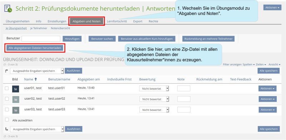Screen dimensions: 286x140
Task: Tick the checkbox for user01, test
Action: pos(7,89)
